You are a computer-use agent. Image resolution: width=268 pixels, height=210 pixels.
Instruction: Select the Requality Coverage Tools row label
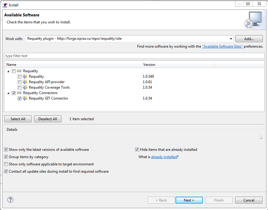[49, 87]
